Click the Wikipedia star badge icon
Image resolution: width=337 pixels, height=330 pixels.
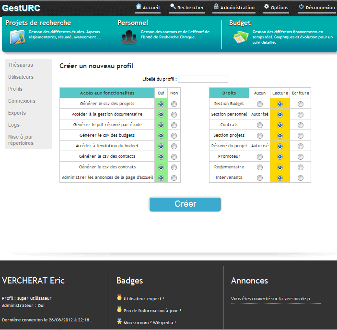pos(119,321)
